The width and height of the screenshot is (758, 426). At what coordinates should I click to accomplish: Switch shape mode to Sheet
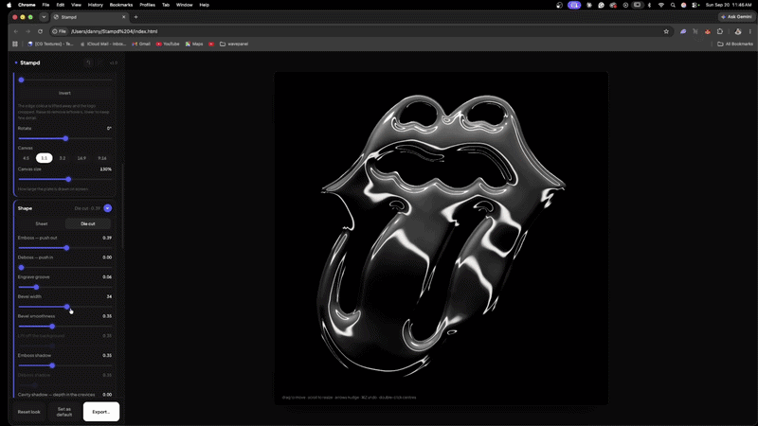pos(42,223)
